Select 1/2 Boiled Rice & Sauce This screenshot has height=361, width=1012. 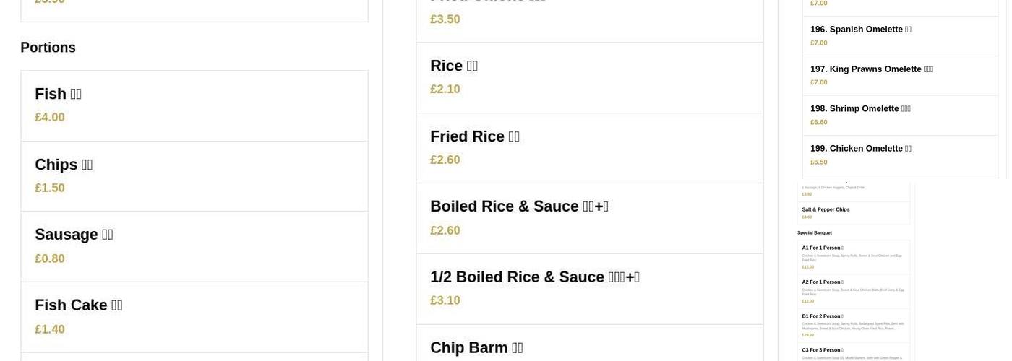click(x=589, y=289)
